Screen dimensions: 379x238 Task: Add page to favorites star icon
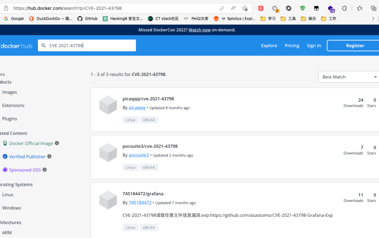(244, 8)
